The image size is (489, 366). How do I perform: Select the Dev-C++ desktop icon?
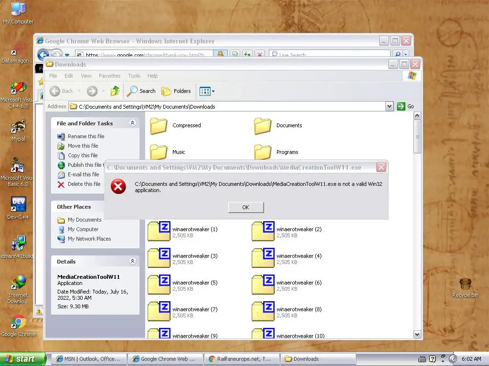18,208
